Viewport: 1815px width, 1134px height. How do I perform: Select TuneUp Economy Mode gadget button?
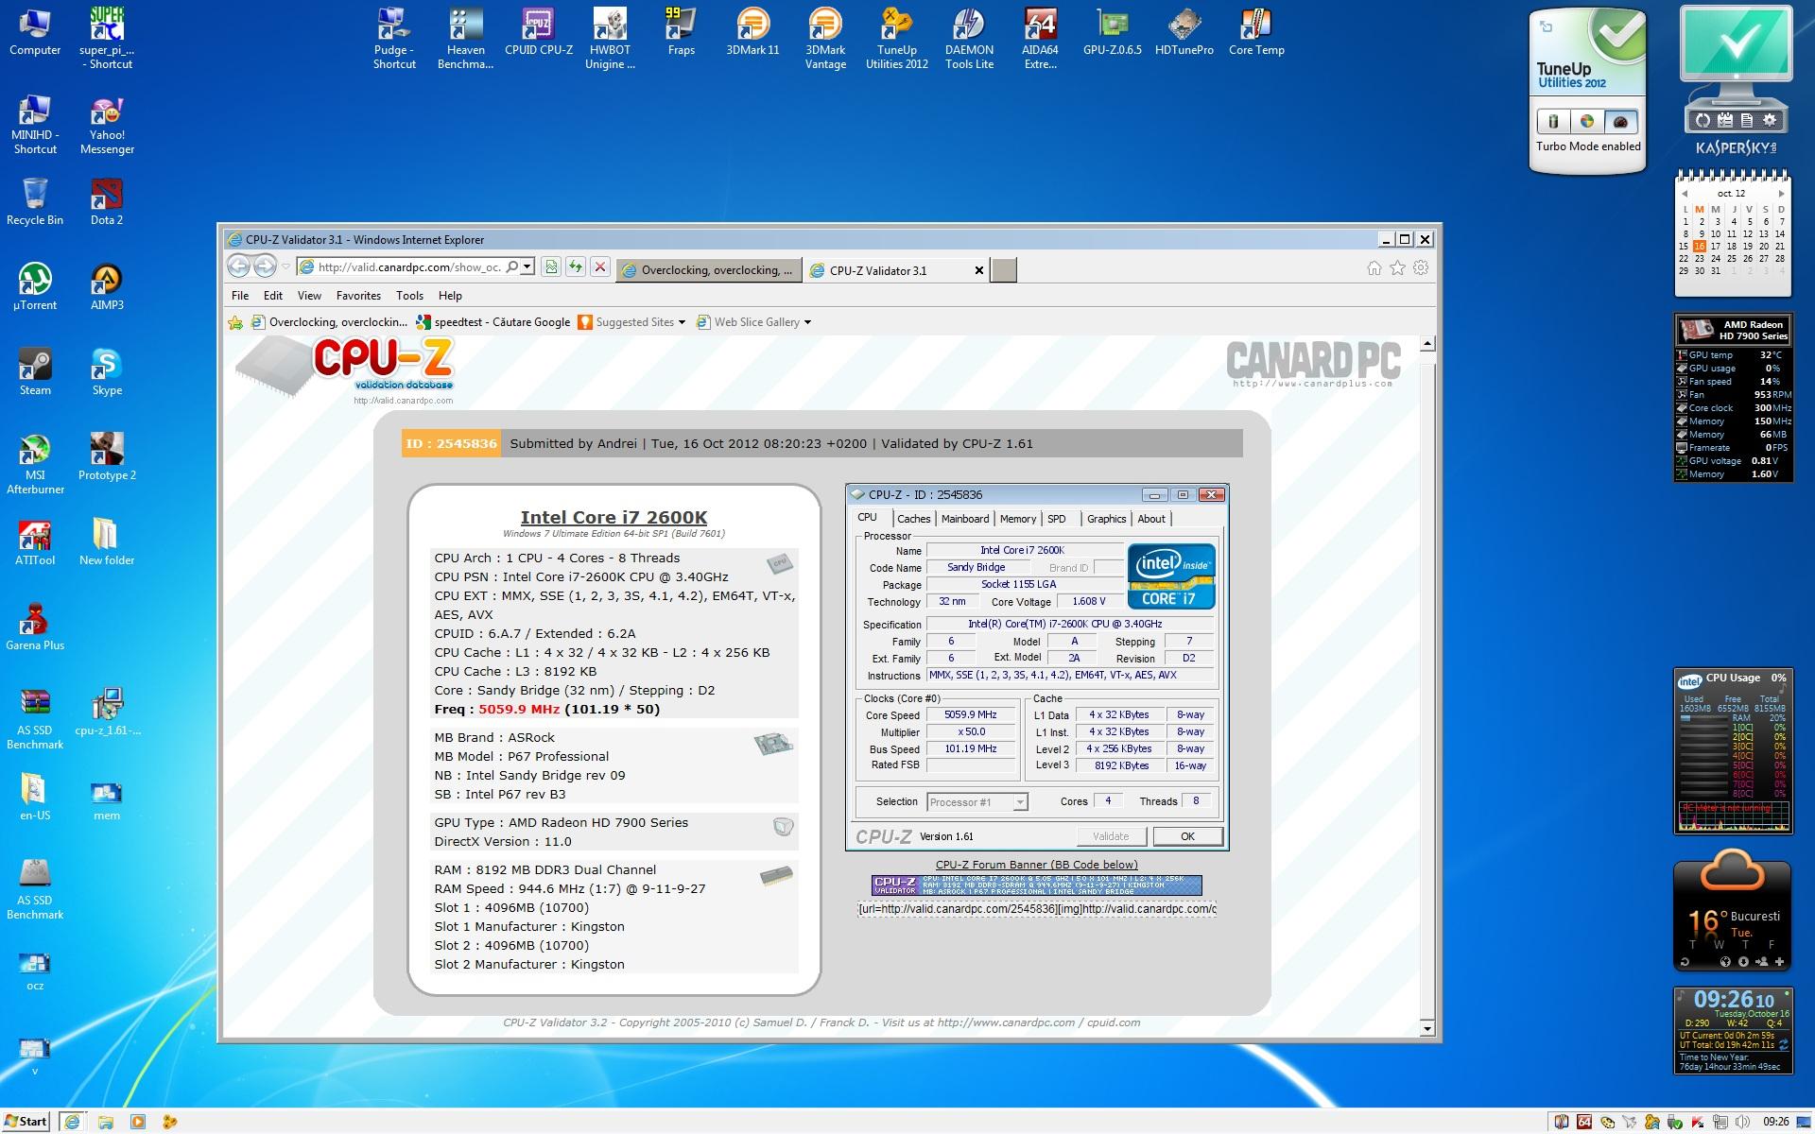click(x=1553, y=121)
